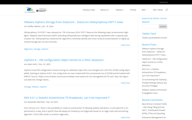Open comment link NSX-T, Distributed Firewall (DFW), ZTNA
The image size is (192, 120).
[x=153, y=112]
